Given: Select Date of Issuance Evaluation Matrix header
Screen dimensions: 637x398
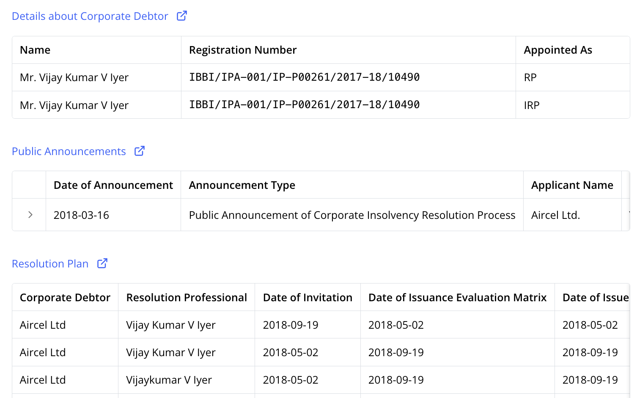Looking at the screenshot, I should point(457,297).
